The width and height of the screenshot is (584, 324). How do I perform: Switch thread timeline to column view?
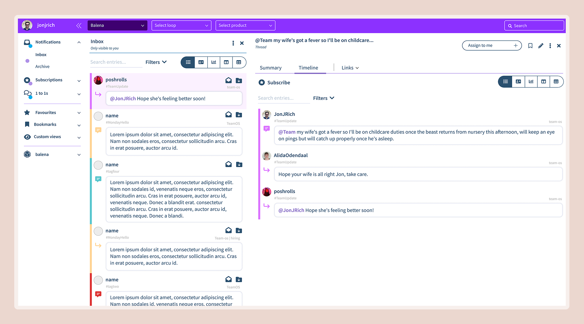543,82
